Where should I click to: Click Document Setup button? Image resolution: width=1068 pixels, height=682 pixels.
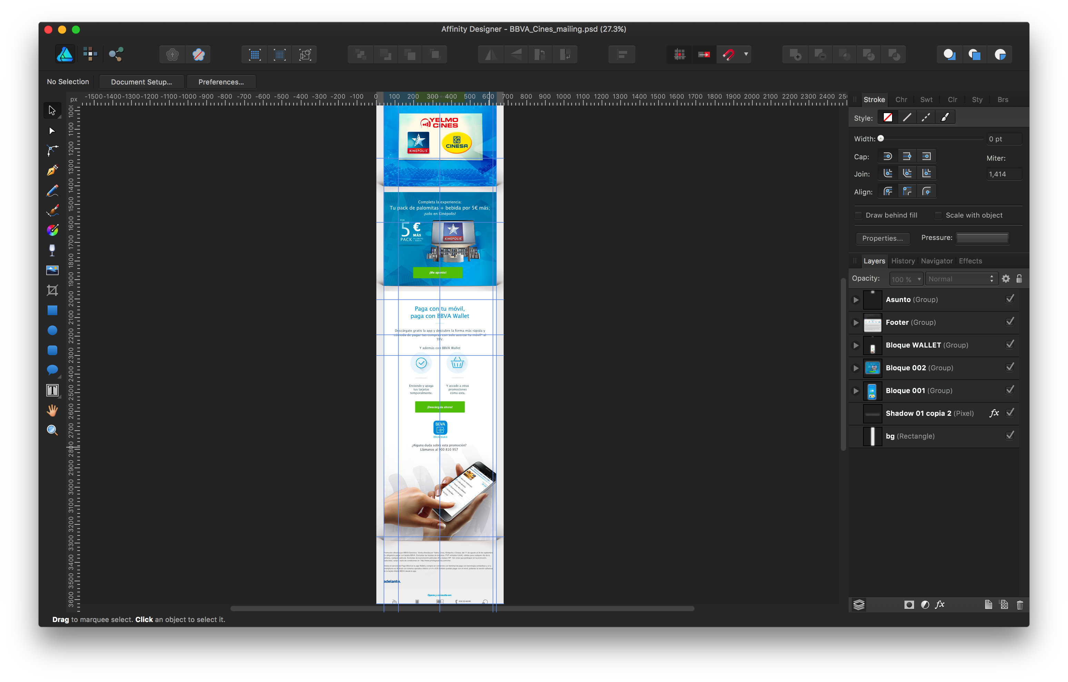coord(141,82)
